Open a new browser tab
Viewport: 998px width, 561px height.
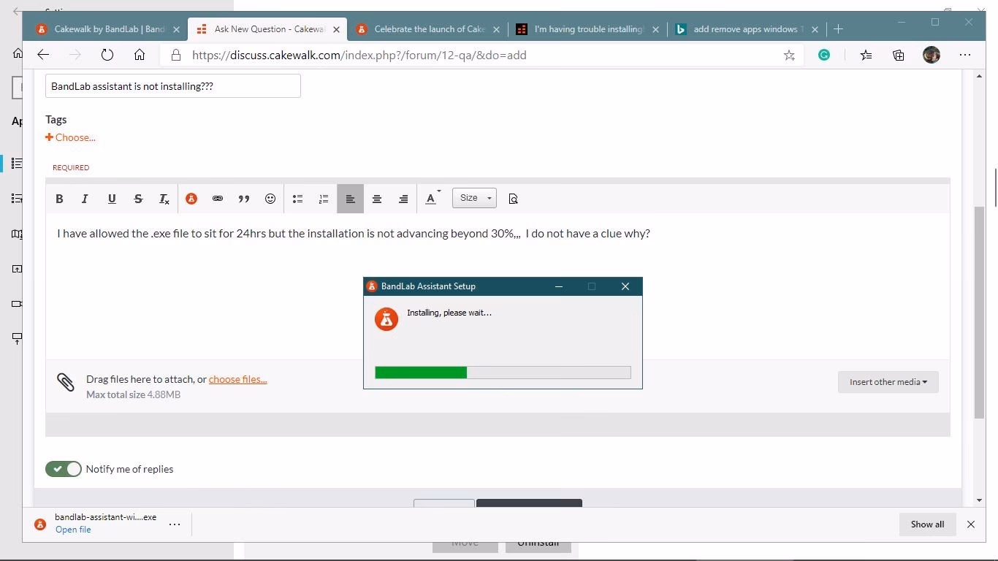(838, 29)
